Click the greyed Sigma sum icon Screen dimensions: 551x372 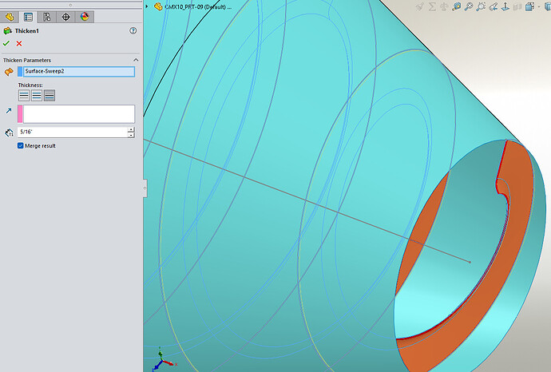tap(432, 6)
